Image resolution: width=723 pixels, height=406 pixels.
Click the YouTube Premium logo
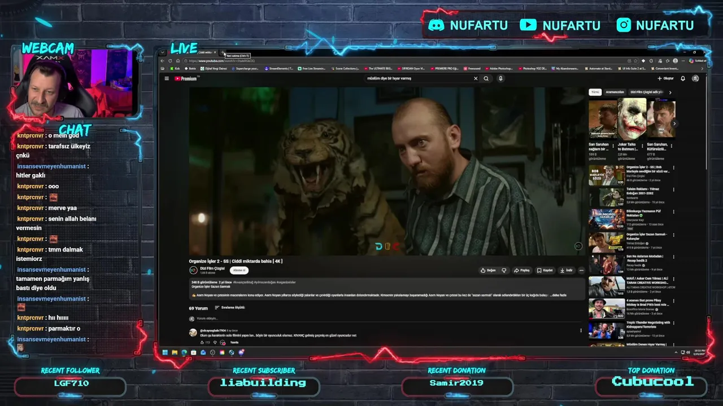186,78
